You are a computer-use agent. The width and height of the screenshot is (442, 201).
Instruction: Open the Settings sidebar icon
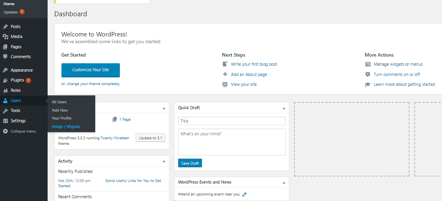(5, 121)
